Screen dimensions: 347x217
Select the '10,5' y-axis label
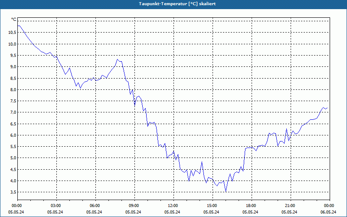[x=12, y=33]
